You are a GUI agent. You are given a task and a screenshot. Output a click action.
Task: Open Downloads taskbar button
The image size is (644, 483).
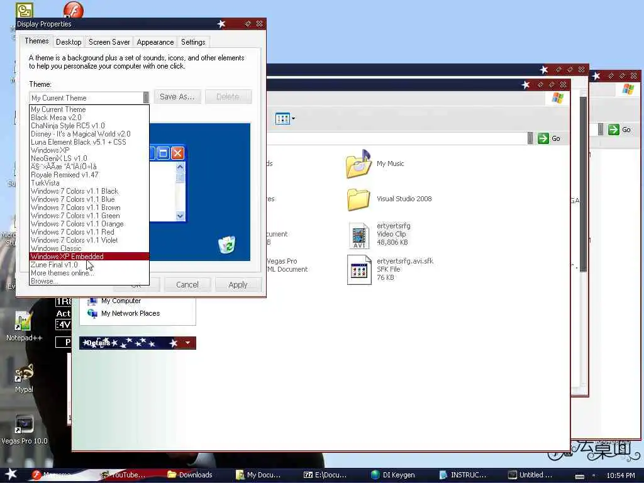tap(191, 475)
